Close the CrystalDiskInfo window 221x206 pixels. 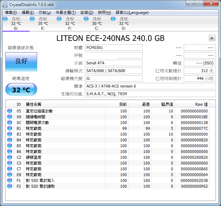211,4
